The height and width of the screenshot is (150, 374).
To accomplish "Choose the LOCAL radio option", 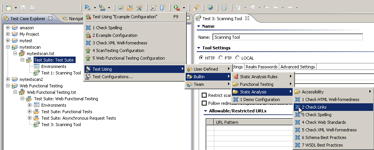I will pyautogui.click(x=238, y=58).
